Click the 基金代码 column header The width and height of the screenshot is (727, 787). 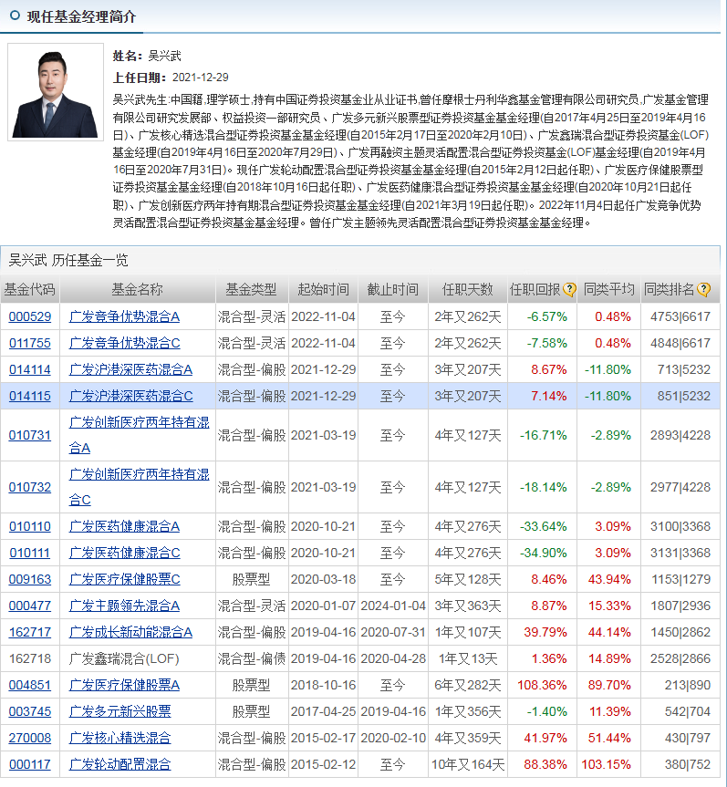pos(29,290)
